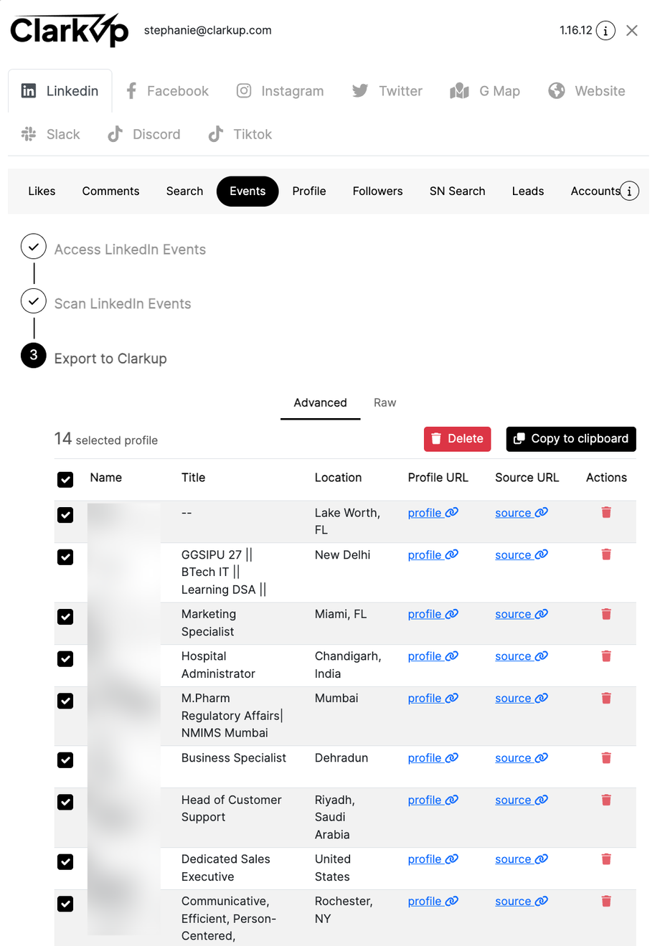Open the Twitter platform tab
Screen dimensions: 660x946
pos(387,91)
